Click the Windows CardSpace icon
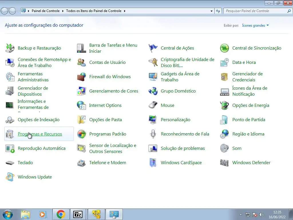 point(153,163)
